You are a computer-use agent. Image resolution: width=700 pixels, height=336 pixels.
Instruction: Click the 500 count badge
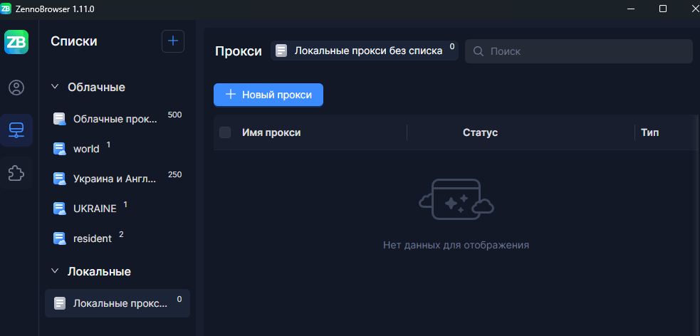[x=174, y=115]
